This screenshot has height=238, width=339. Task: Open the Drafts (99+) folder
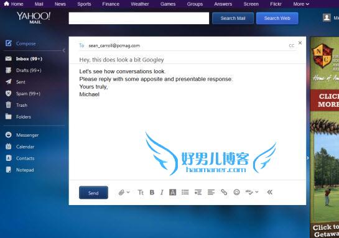(x=29, y=70)
